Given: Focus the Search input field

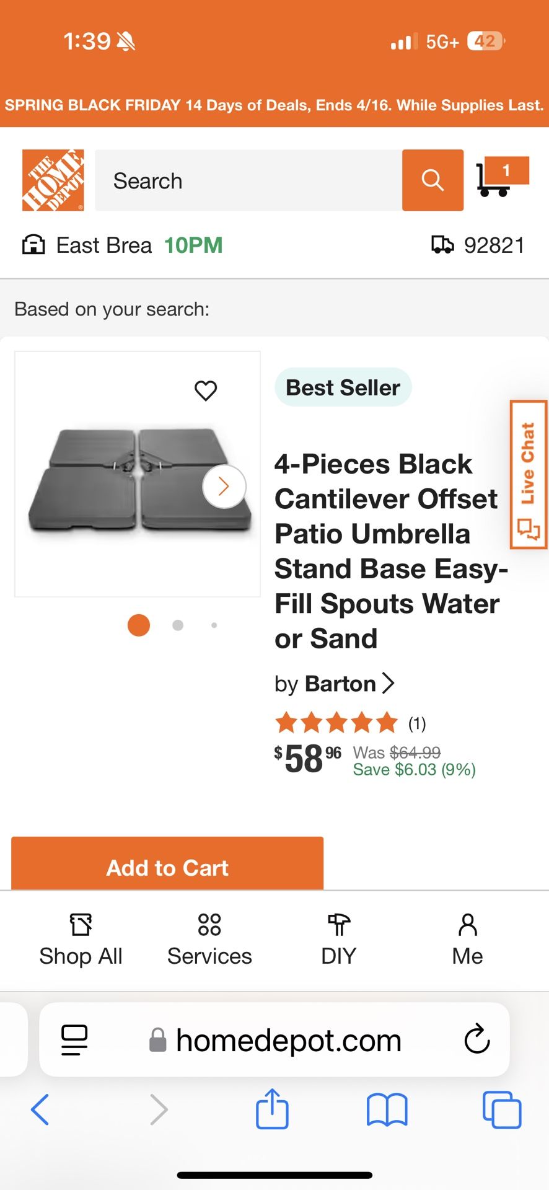Looking at the screenshot, I should pyautogui.click(x=248, y=180).
